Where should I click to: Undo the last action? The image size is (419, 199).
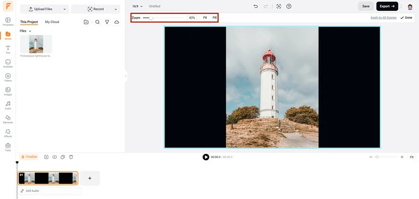click(256, 6)
